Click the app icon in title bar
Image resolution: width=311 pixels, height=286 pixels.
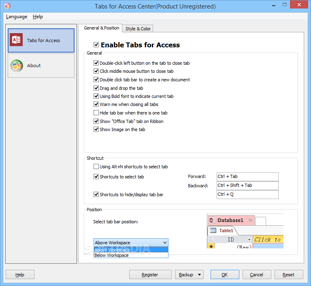point(7,6)
